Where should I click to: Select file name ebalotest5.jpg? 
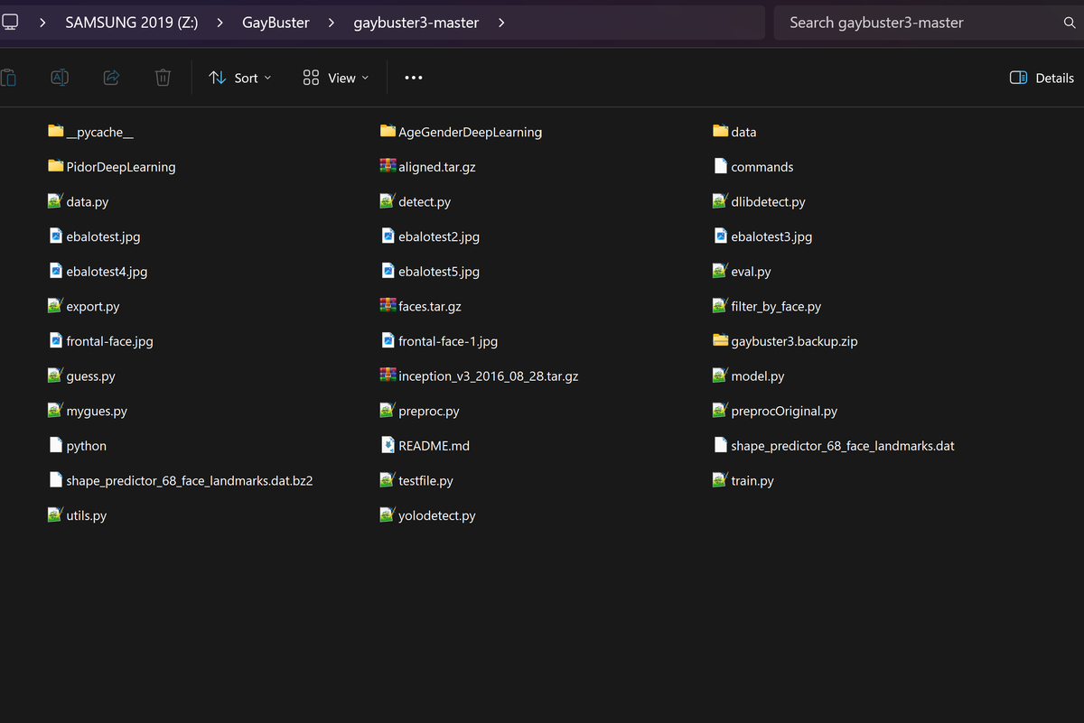pos(439,272)
